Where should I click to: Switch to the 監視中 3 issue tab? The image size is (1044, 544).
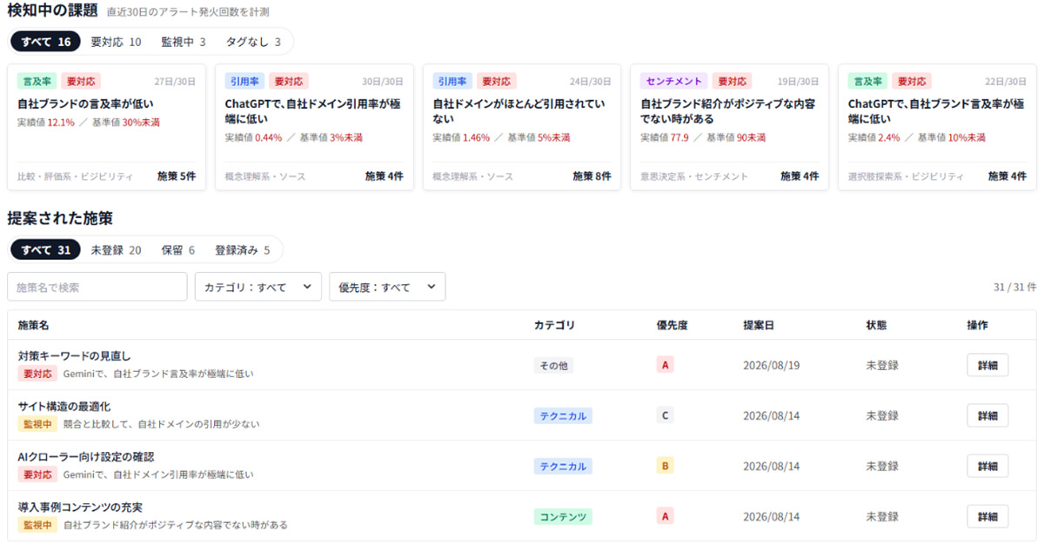click(184, 42)
